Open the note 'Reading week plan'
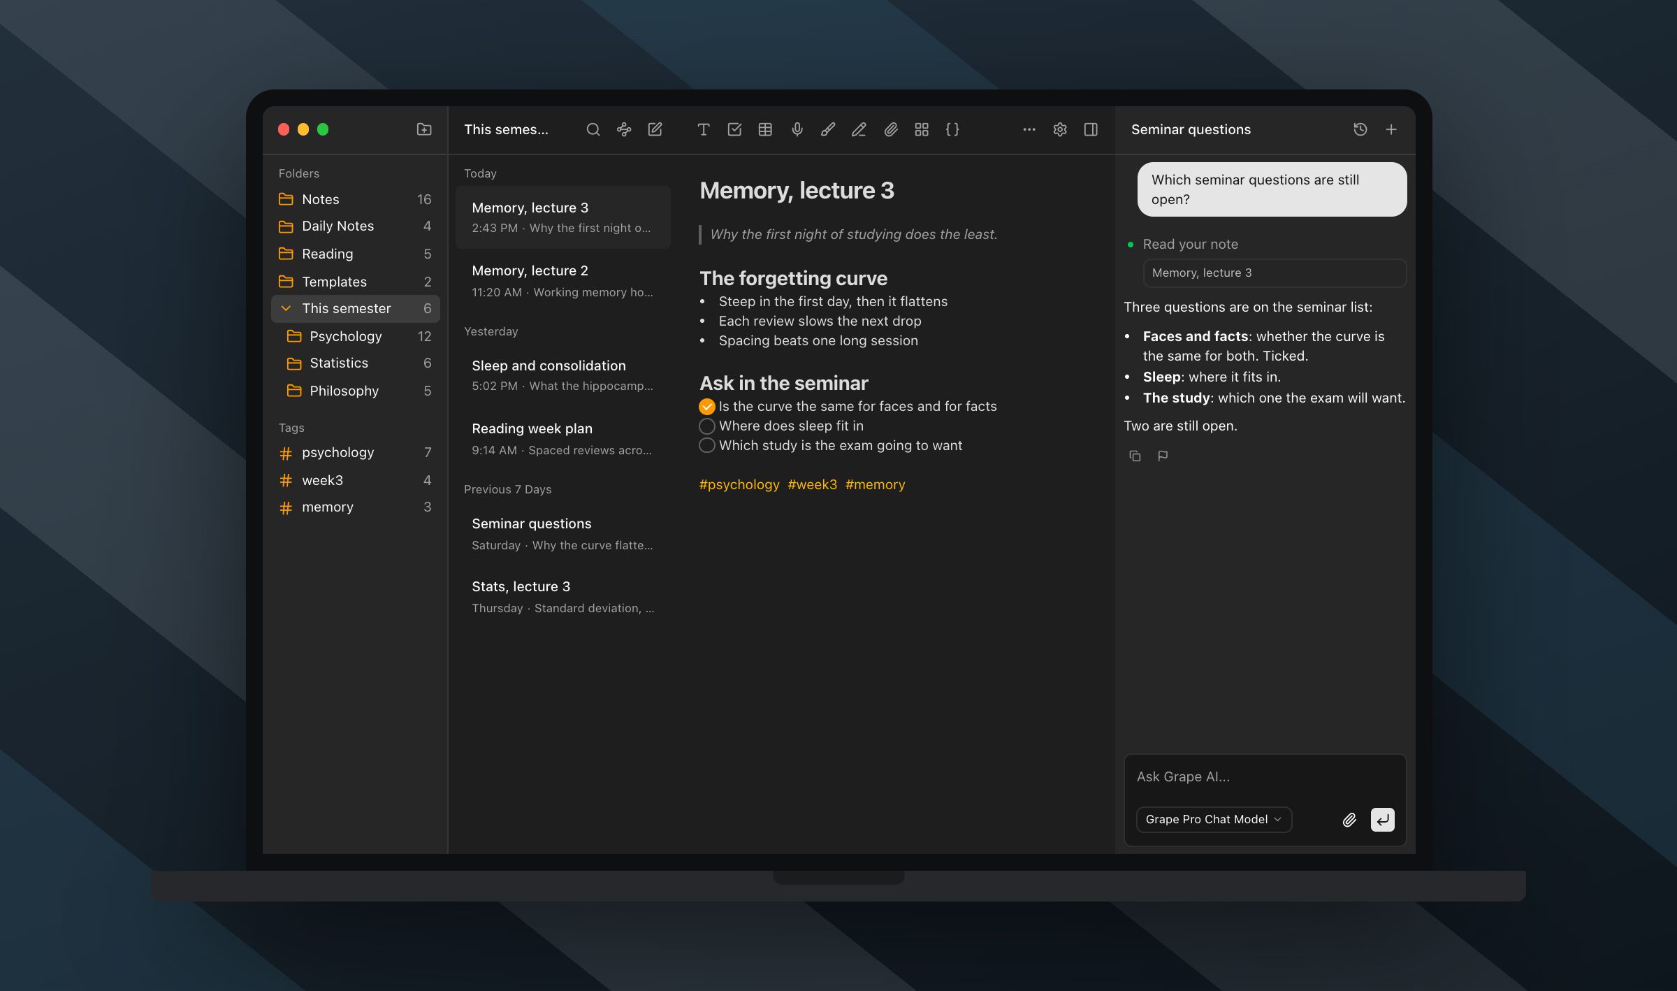 click(563, 439)
